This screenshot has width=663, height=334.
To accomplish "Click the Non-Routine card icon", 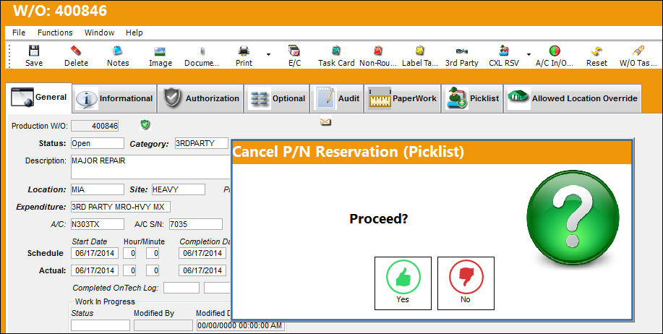I will 378,51.
